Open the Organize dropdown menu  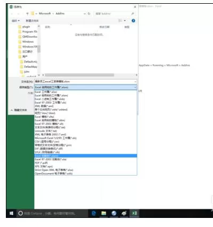coord(15,21)
